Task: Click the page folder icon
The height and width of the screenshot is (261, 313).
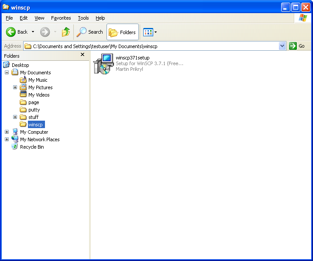Action: [23, 102]
